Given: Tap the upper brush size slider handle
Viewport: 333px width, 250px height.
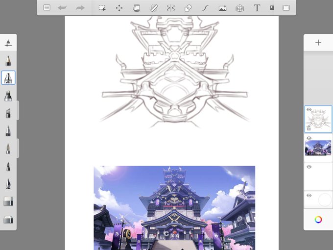Looking at the screenshot, I should pyautogui.click(x=18, y=110).
